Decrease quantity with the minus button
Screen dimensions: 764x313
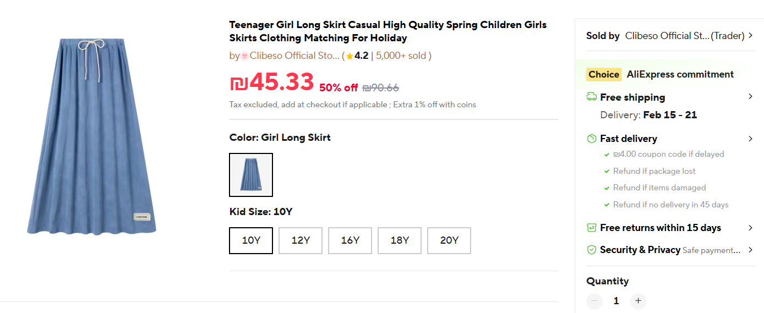pos(594,301)
